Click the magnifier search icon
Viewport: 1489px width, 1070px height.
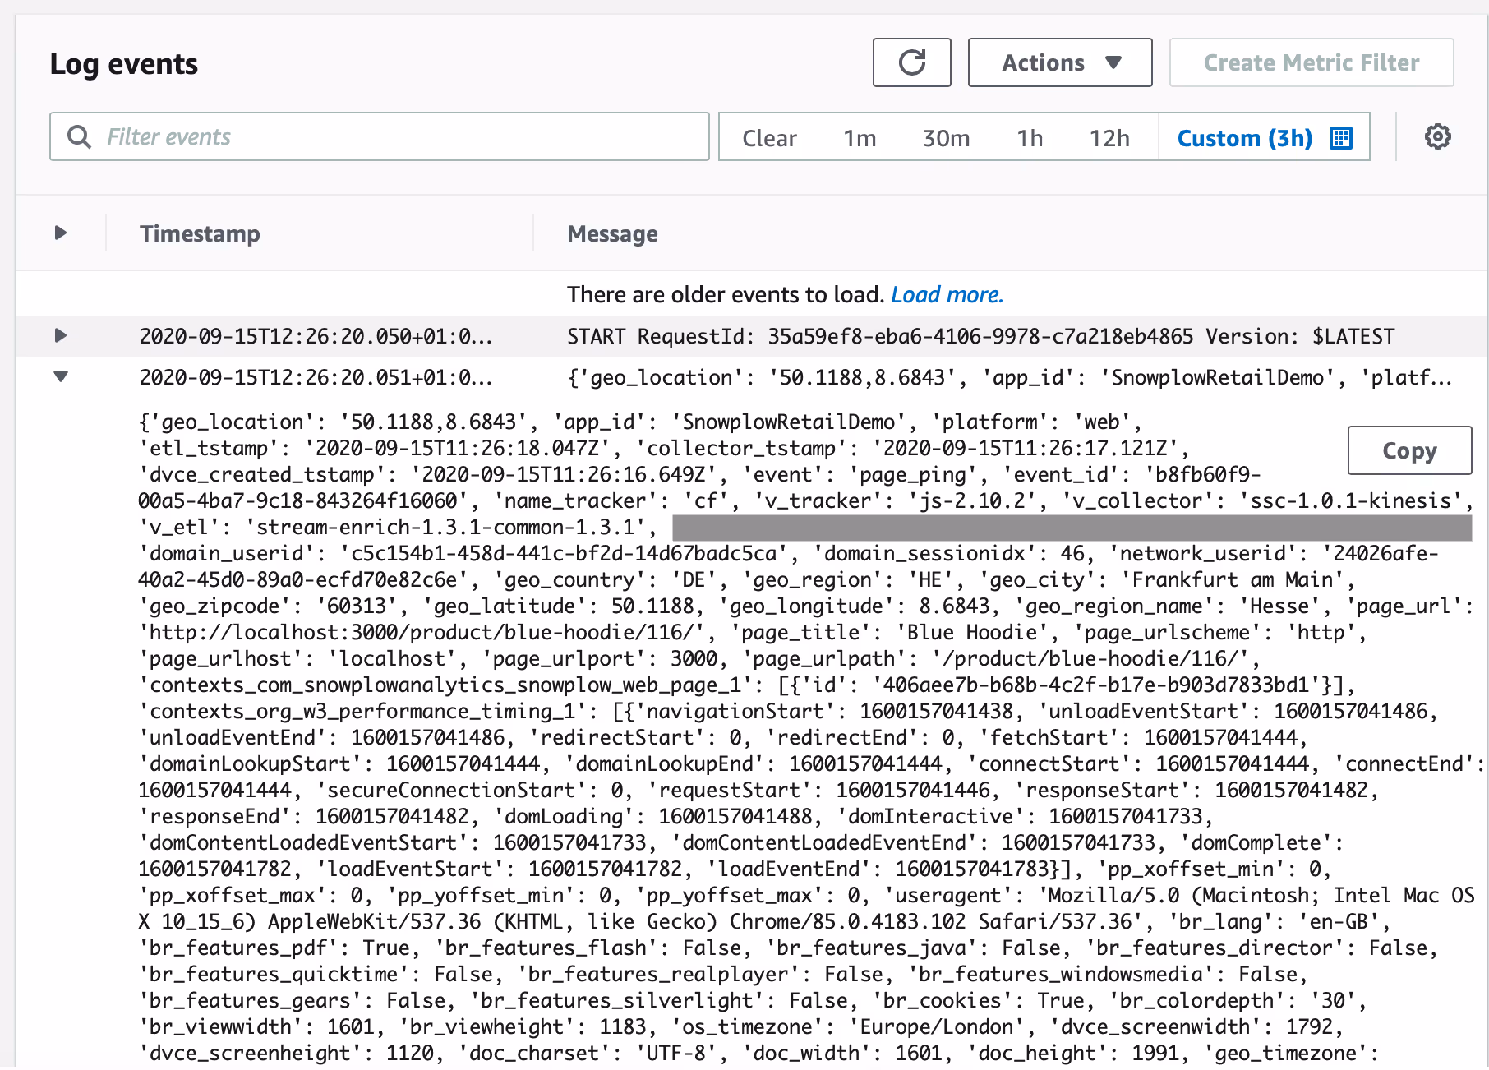pyautogui.click(x=79, y=136)
